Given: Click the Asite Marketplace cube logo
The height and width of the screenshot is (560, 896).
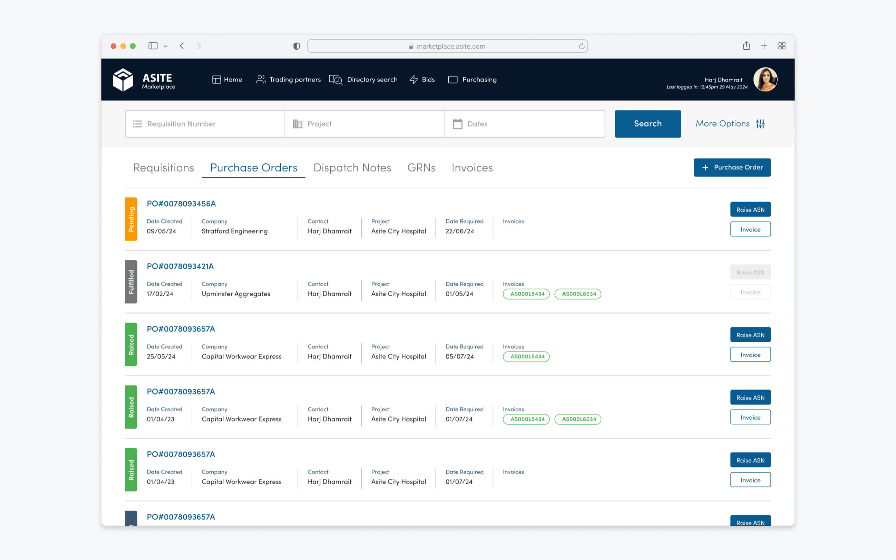Looking at the screenshot, I should 123,80.
